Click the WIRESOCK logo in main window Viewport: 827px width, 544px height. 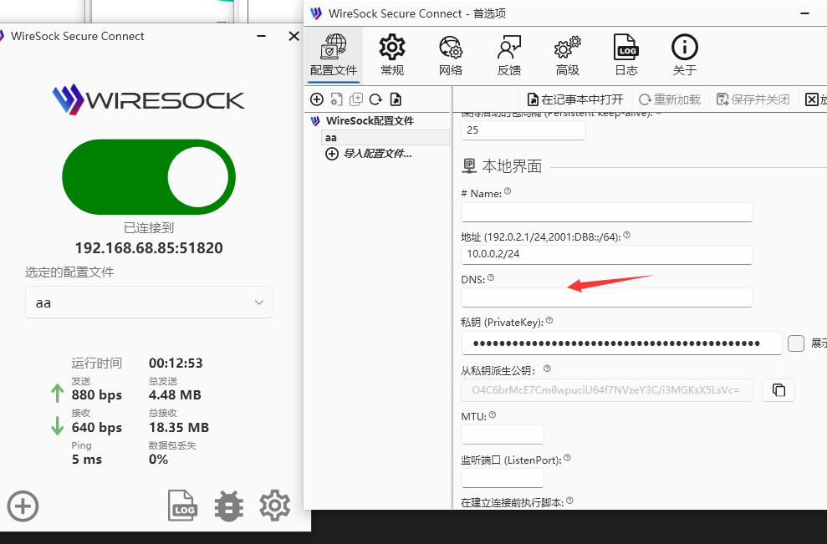(x=149, y=99)
